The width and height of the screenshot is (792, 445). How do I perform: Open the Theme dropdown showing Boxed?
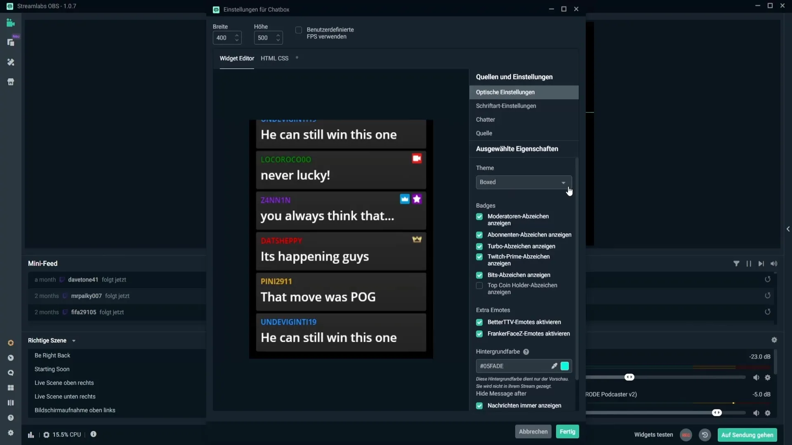[524, 182]
